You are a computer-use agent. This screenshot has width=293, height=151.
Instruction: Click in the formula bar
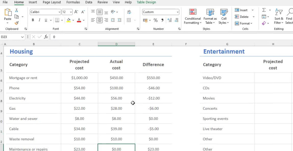click(x=172, y=37)
